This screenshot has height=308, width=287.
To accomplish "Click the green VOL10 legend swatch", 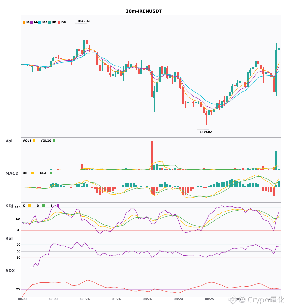I will pos(54,140).
